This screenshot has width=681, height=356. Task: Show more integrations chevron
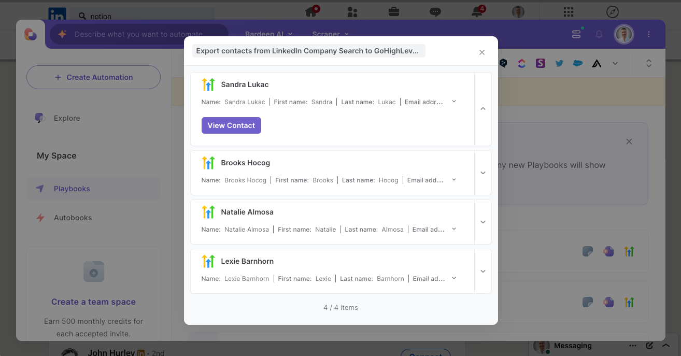615,63
